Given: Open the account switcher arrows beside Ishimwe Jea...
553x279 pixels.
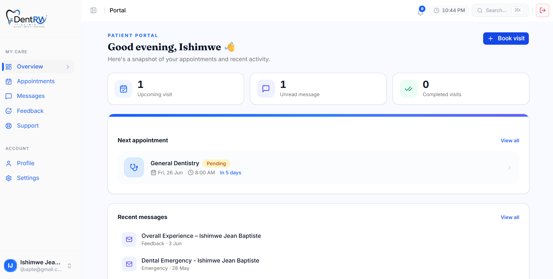Looking at the screenshot, I should pos(69,266).
